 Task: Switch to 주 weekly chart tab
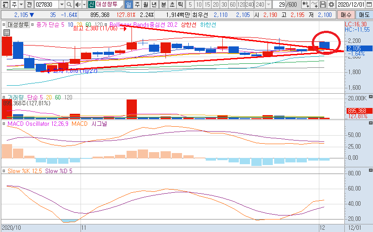tap(137, 4)
